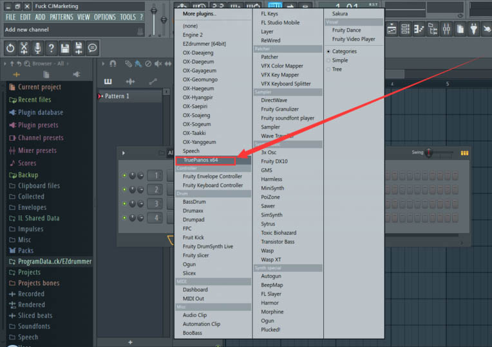
Task: Open the TOOLS menu
Action: [x=128, y=17]
